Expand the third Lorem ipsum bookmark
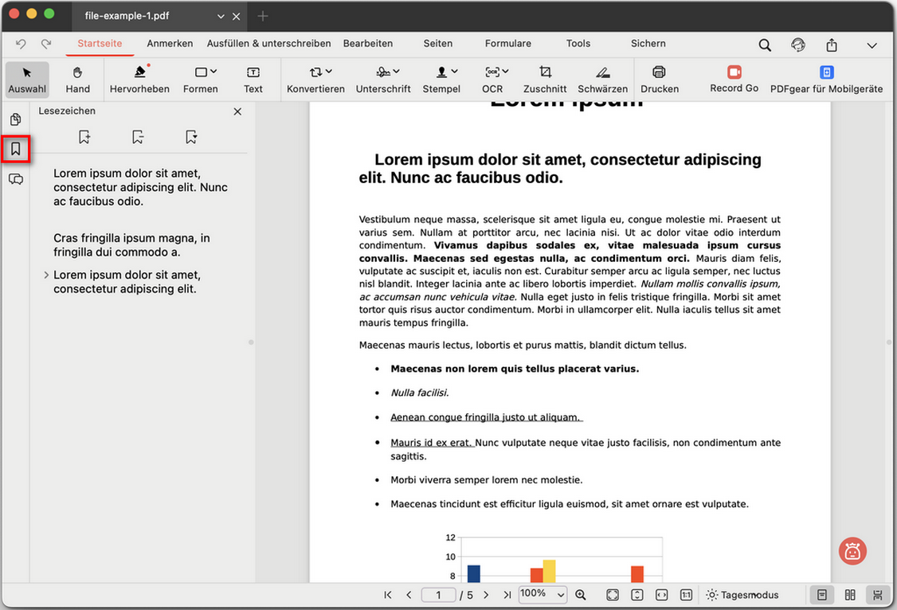This screenshot has width=897, height=610. coord(45,274)
